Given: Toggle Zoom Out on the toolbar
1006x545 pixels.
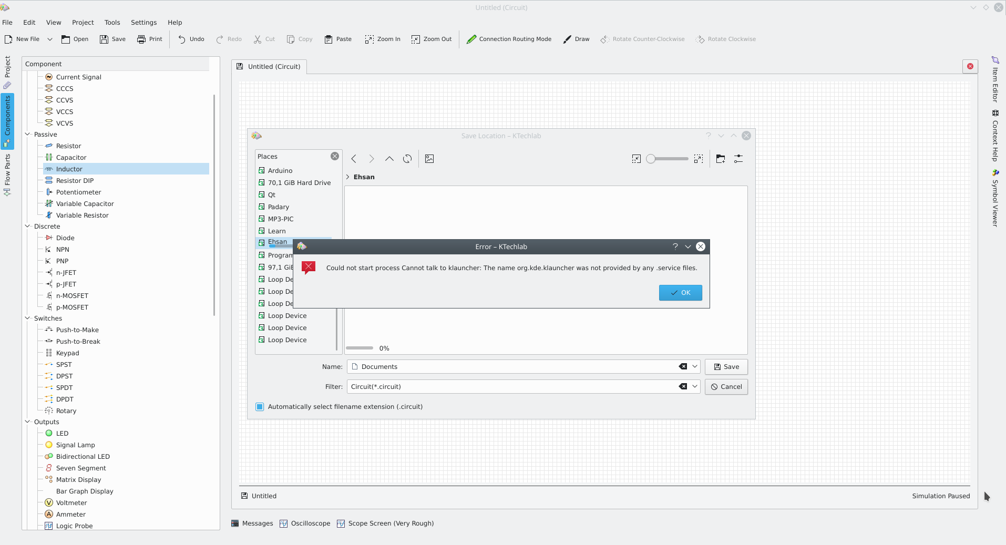Looking at the screenshot, I should click(431, 39).
